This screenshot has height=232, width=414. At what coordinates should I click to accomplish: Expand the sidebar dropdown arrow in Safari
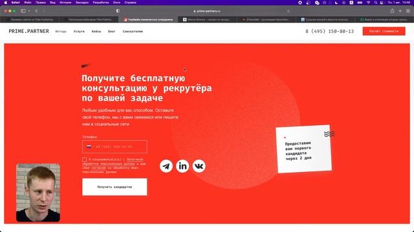tap(29, 11)
